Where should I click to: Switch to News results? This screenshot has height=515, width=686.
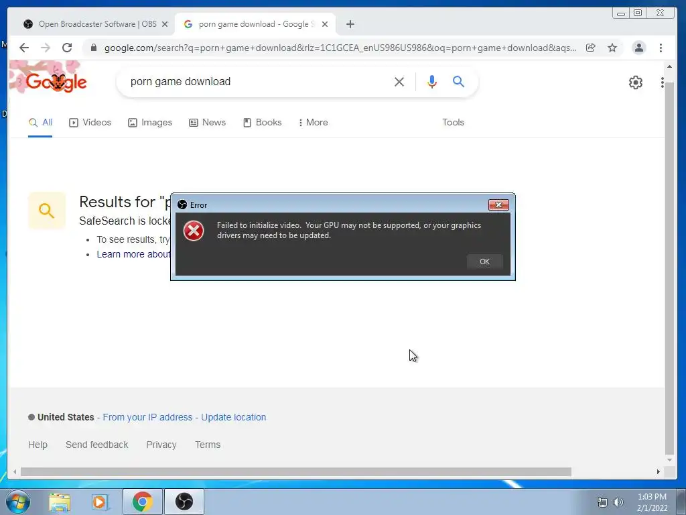tap(208, 123)
